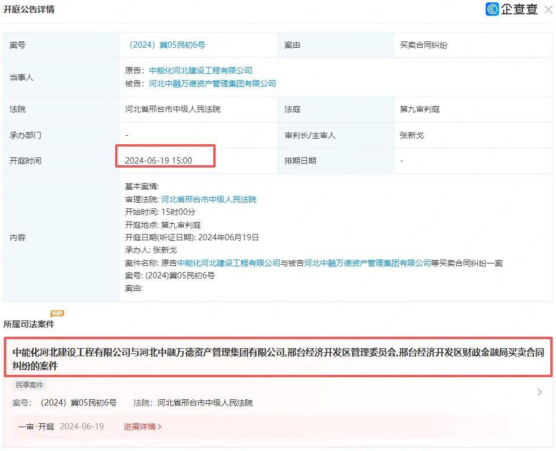
Task: Click the 买卖合同纠纷 case cause cell
Action: click(423, 45)
